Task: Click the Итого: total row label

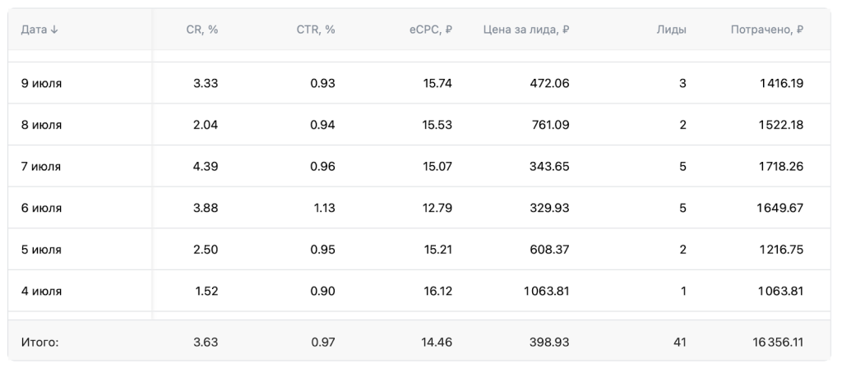Action: click(39, 341)
